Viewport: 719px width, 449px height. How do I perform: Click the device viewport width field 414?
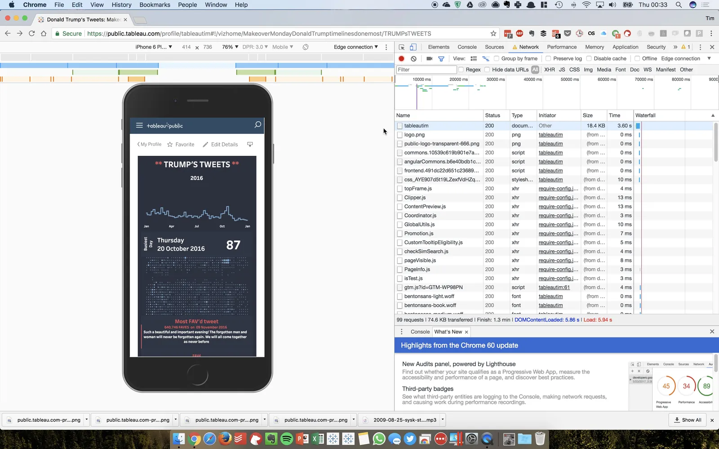click(x=186, y=47)
